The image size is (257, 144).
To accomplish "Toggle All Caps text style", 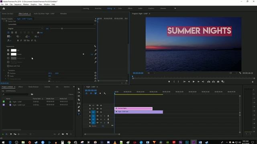I will click(x=25, y=40).
